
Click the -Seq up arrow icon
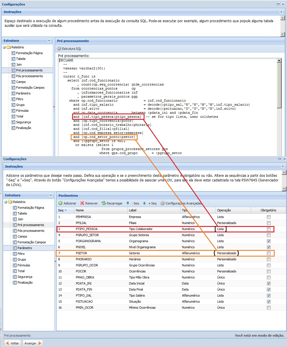coord(128,203)
